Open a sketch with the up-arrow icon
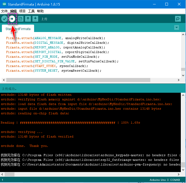 (28, 19)
